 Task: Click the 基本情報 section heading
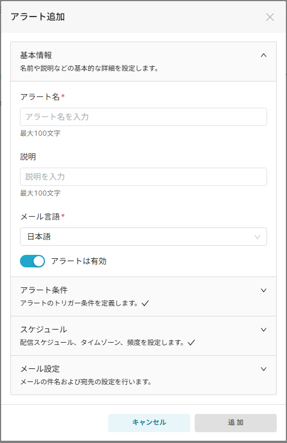coord(36,55)
